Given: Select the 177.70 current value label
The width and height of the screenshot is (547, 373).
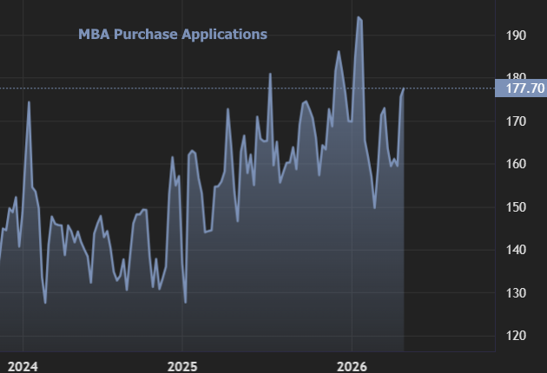Looking at the screenshot, I should coord(519,88).
